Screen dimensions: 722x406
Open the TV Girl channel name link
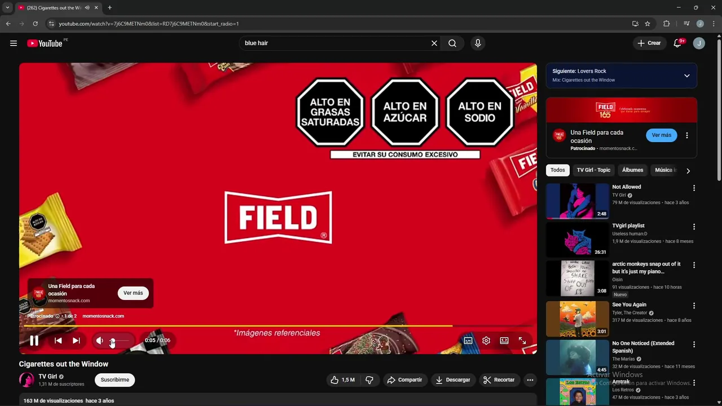point(47,377)
